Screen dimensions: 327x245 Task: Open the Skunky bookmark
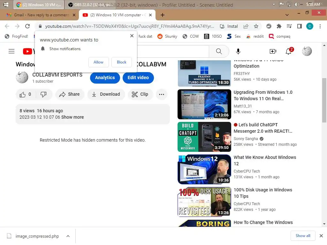pyautogui.click(x=167, y=36)
